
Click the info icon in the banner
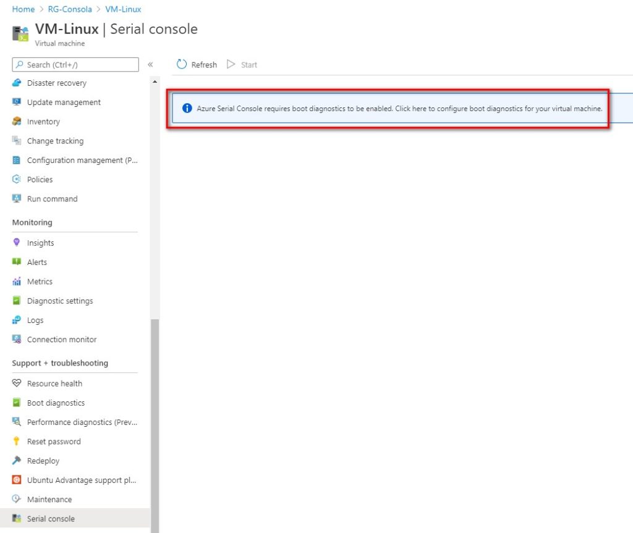187,108
